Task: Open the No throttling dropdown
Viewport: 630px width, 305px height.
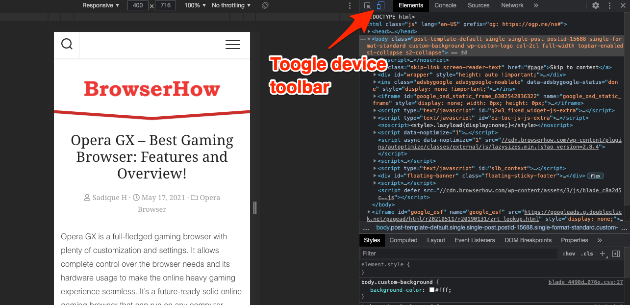Action: 231,5
